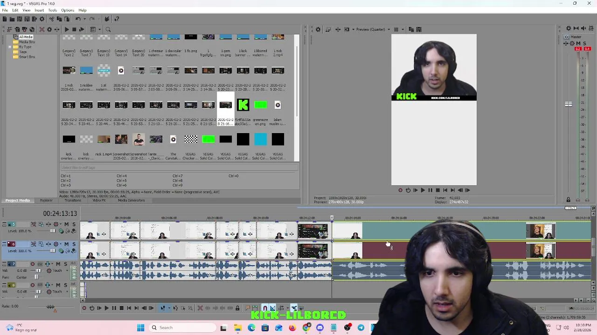Adjust playback Rate scrub slider
This screenshot has width=597, height=335.
50,307
